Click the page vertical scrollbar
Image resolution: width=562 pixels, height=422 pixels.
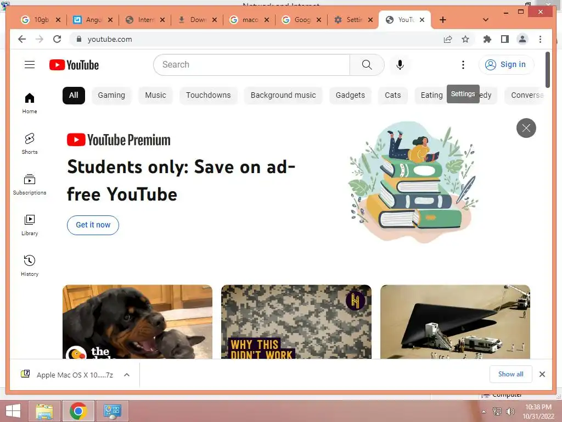click(x=547, y=70)
